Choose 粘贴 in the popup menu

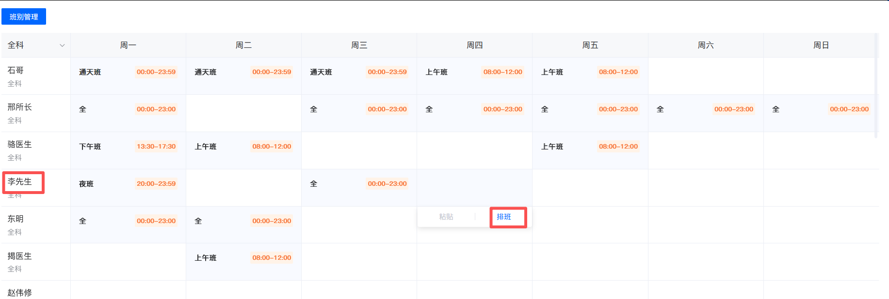coord(446,217)
